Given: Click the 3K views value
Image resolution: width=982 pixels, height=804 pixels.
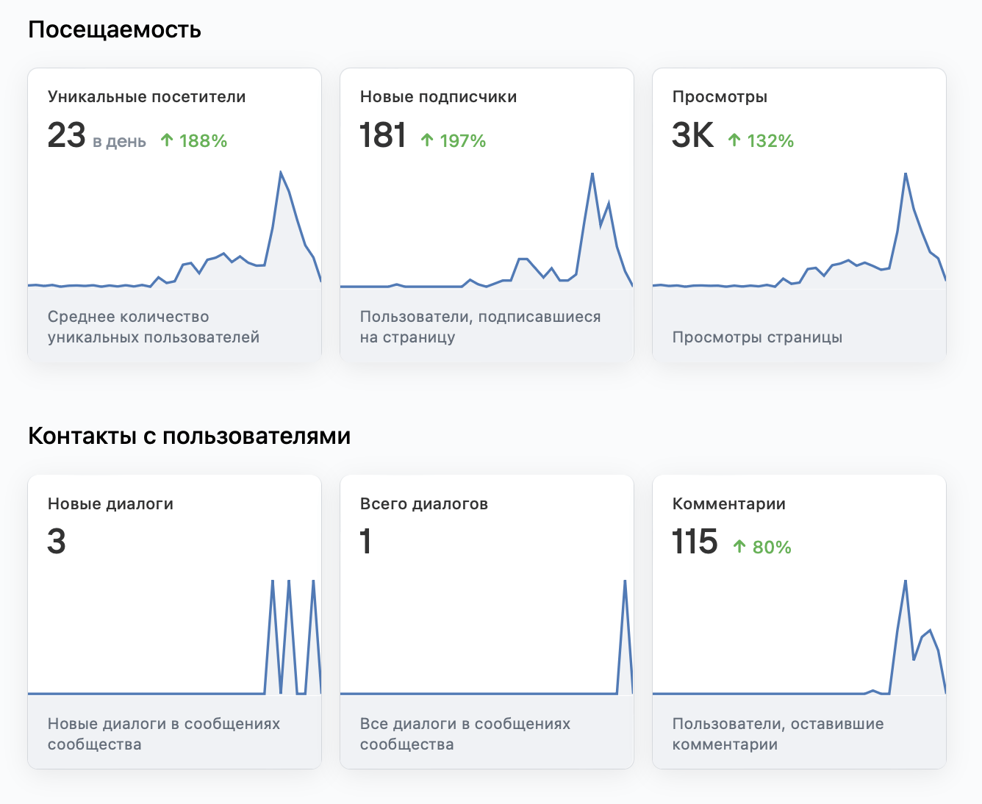Looking at the screenshot, I should 692,136.
